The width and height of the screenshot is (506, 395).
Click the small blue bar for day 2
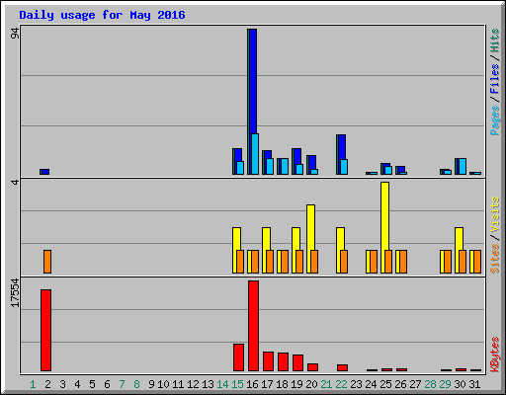(45, 172)
